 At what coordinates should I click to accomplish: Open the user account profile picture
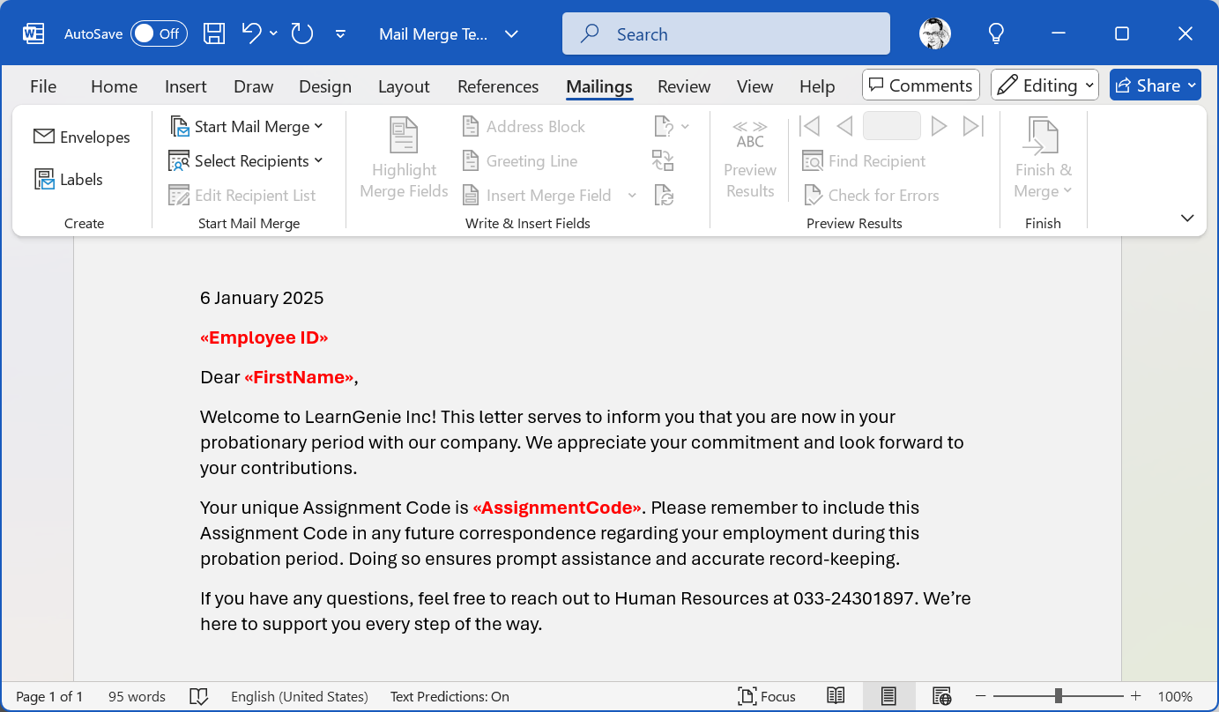click(x=934, y=33)
